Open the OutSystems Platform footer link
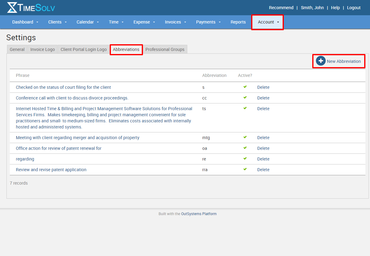370x256 pixels. tap(199, 214)
